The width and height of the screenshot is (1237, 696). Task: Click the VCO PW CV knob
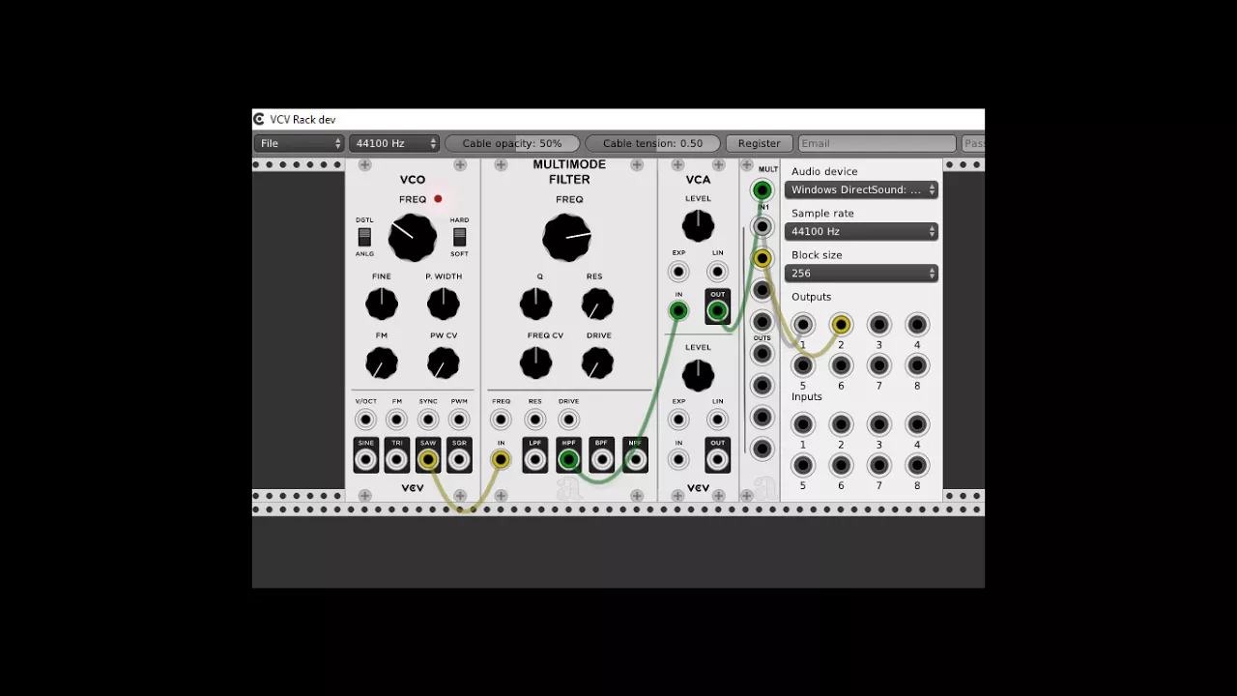tap(444, 362)
